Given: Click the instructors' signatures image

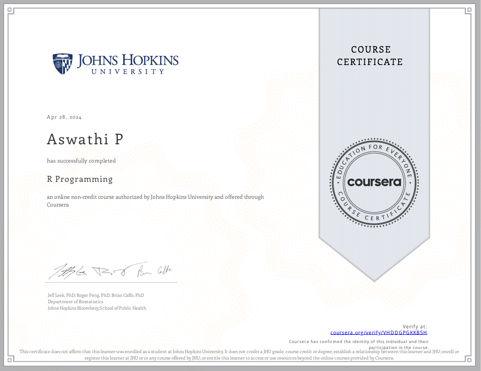Looking at the screenshot, I should point(110,271).
